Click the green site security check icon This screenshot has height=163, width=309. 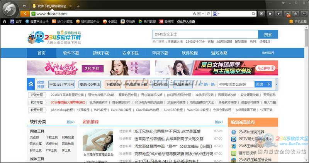click(33, 14)
